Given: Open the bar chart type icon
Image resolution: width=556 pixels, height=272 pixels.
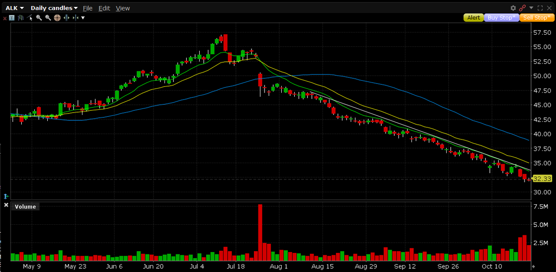Looking at the screenshot, I should [x=21, y=18].
